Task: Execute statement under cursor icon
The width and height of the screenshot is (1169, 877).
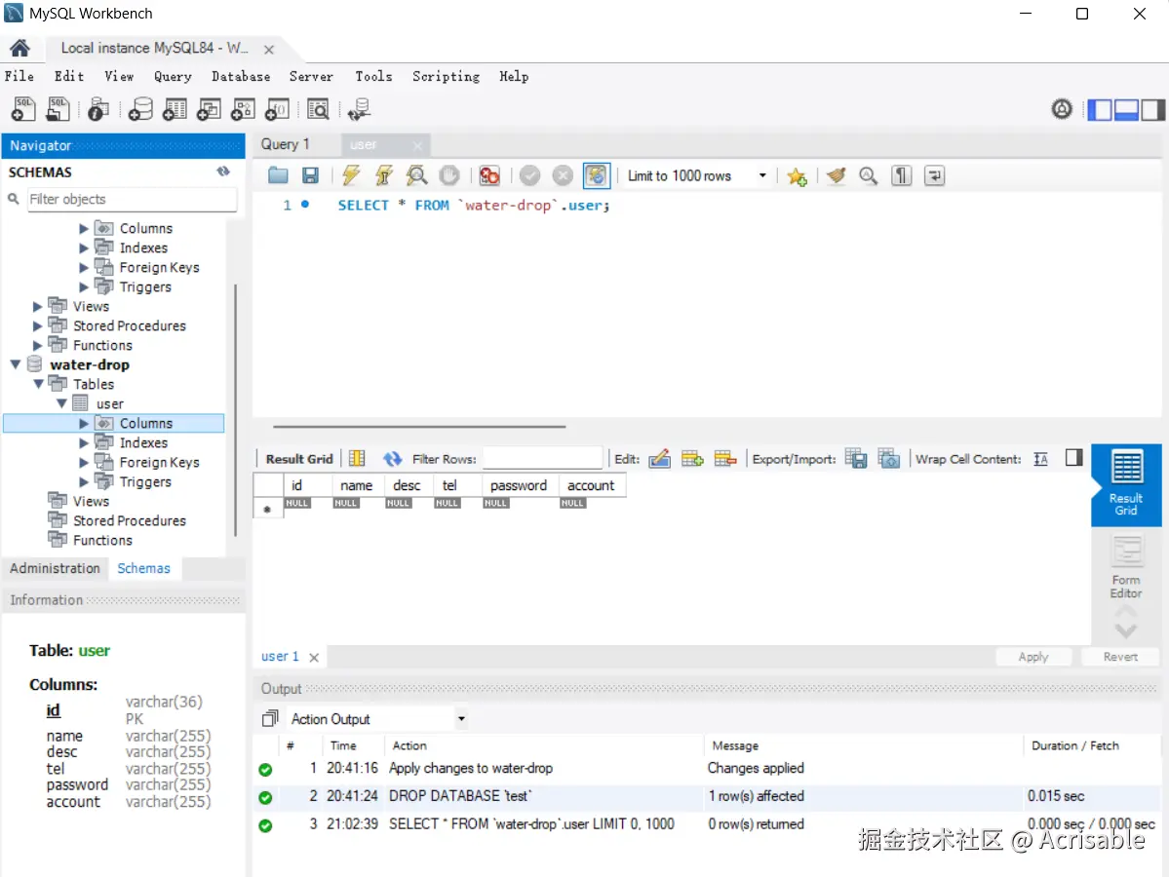Action: (383, 175)
